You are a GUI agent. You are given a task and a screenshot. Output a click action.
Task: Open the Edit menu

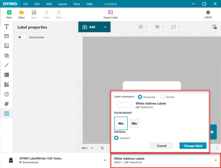[x=37, y=4]
